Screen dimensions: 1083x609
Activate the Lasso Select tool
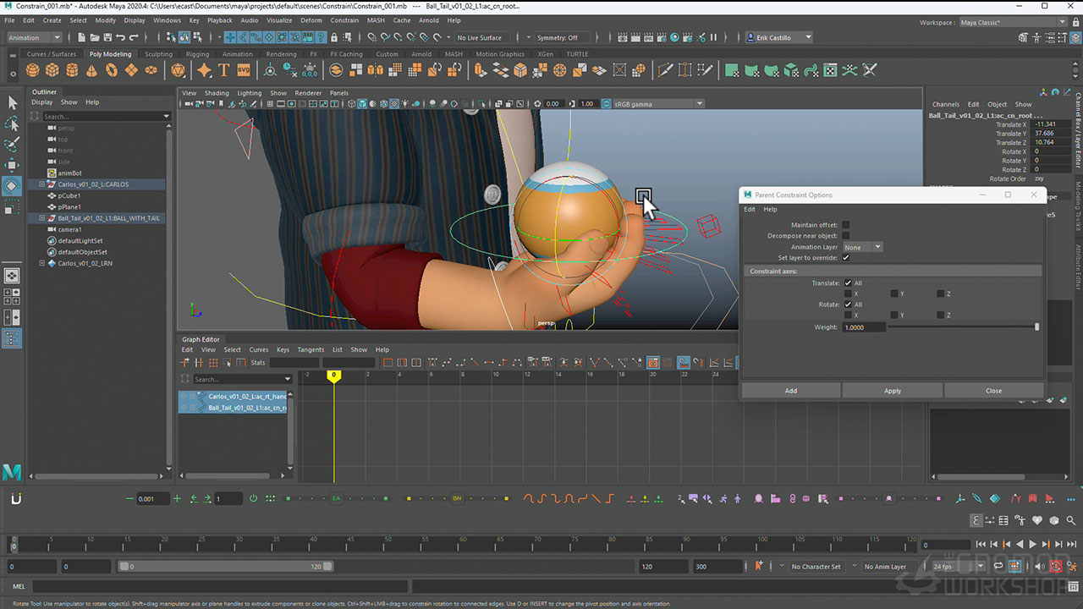[x=12, y=123]
